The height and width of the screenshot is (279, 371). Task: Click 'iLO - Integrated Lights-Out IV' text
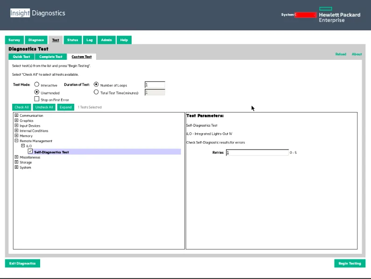[x=209, y=134]
